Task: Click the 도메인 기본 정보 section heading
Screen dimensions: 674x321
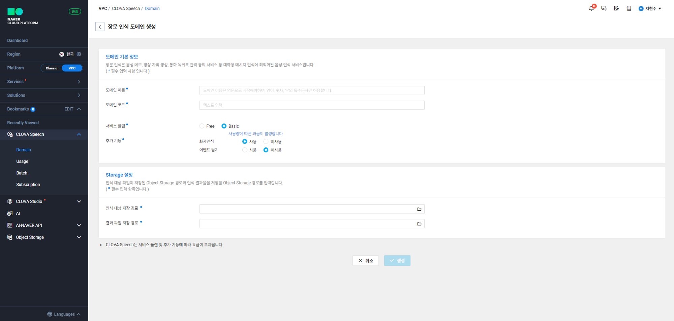Action: [122, 57]
